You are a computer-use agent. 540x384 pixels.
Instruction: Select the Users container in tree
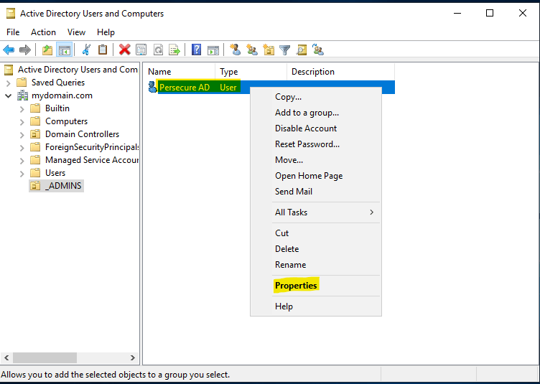[x=55, y=173]
